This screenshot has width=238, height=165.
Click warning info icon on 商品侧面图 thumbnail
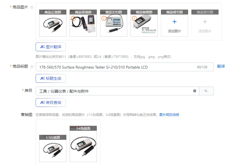coord(134,18)
